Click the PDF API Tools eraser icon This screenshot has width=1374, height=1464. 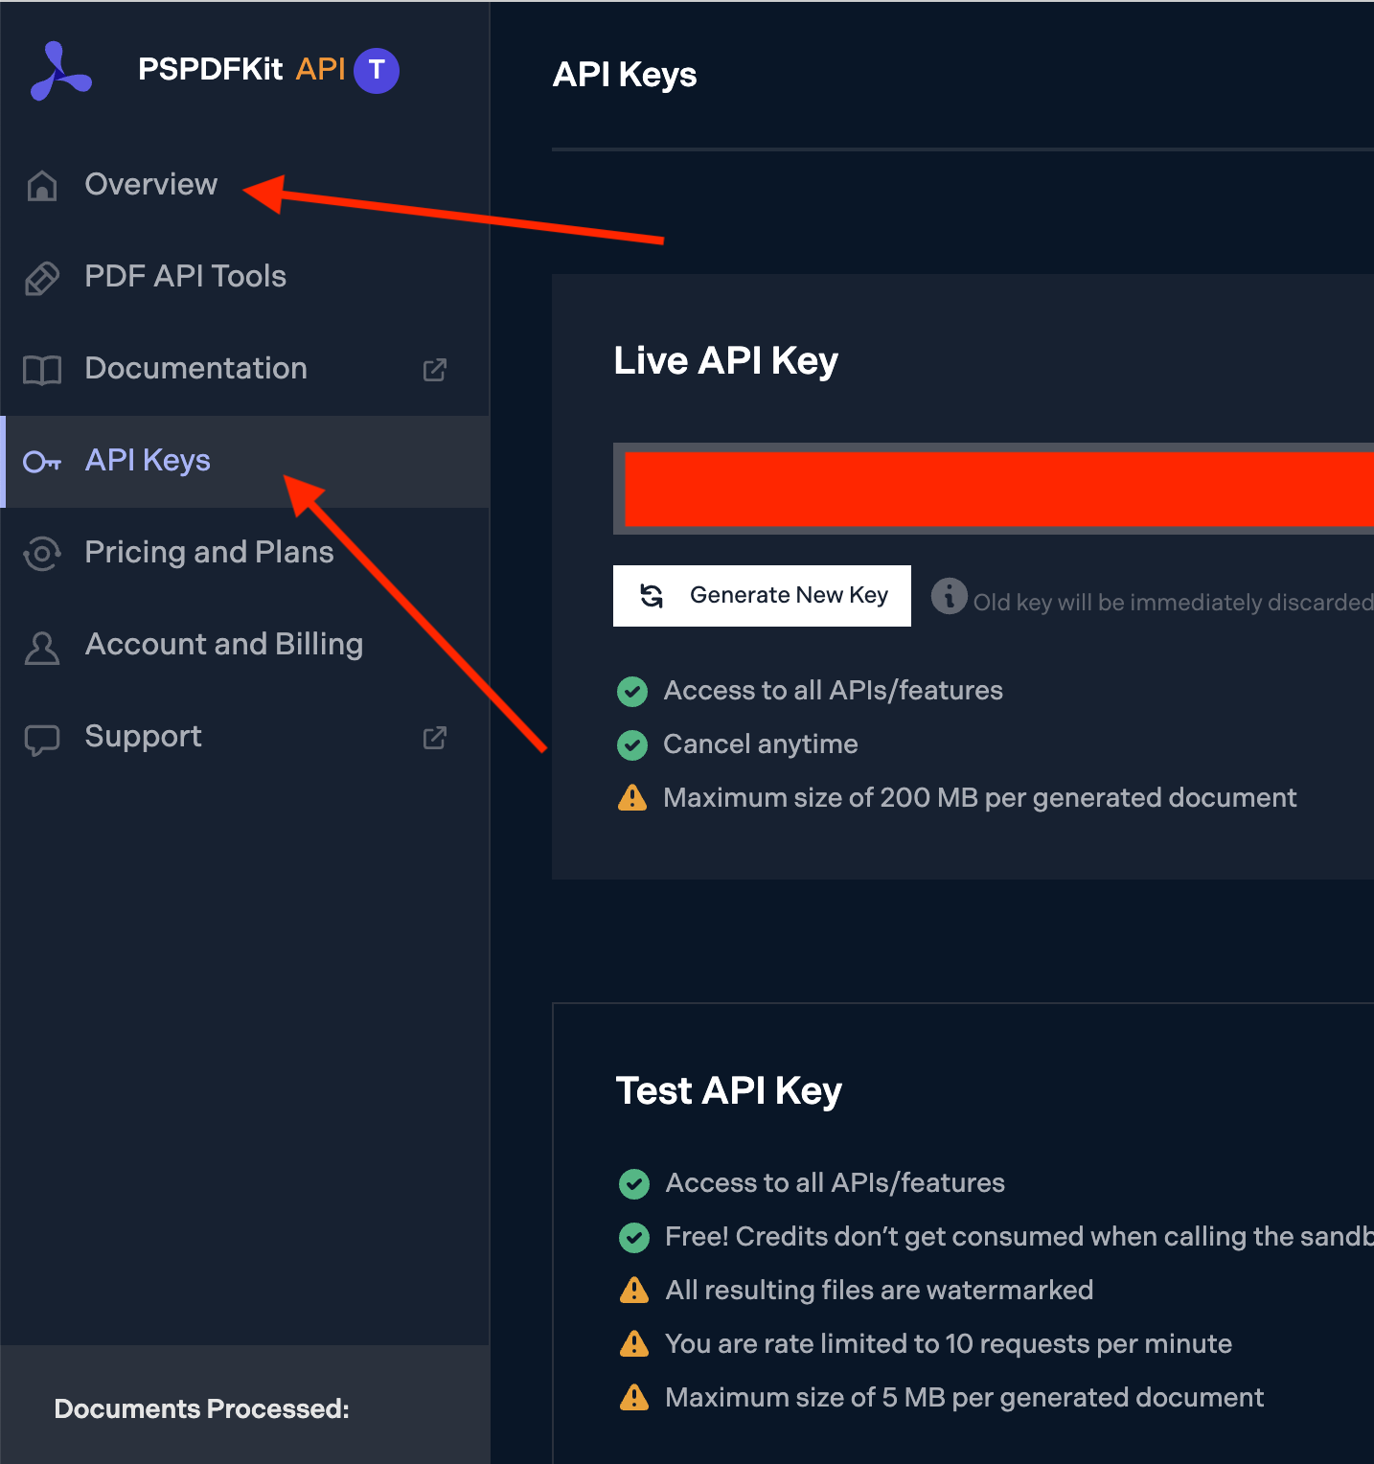pos(42,277)
